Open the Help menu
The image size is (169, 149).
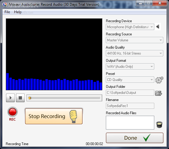pos(18,12)
